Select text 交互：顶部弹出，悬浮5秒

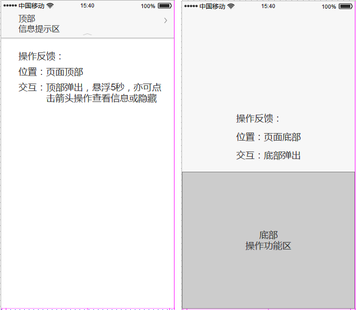71,87
